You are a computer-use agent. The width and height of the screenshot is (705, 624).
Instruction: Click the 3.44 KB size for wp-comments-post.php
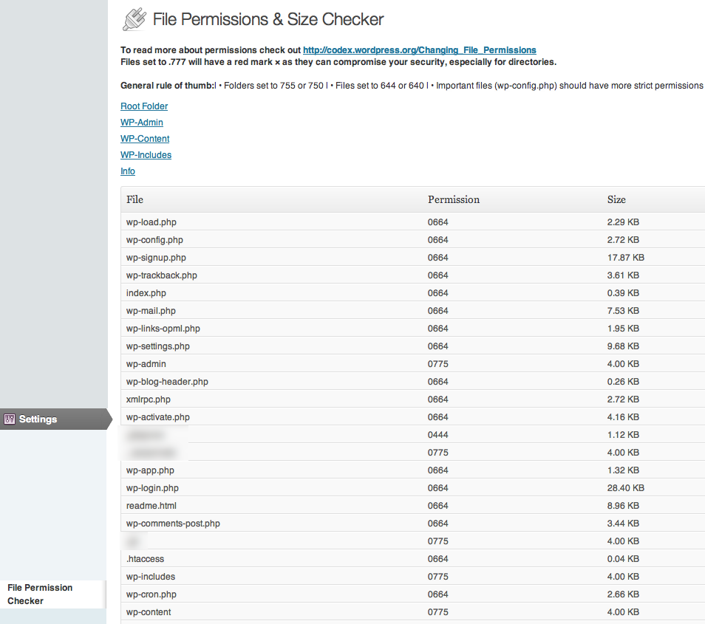623,524
